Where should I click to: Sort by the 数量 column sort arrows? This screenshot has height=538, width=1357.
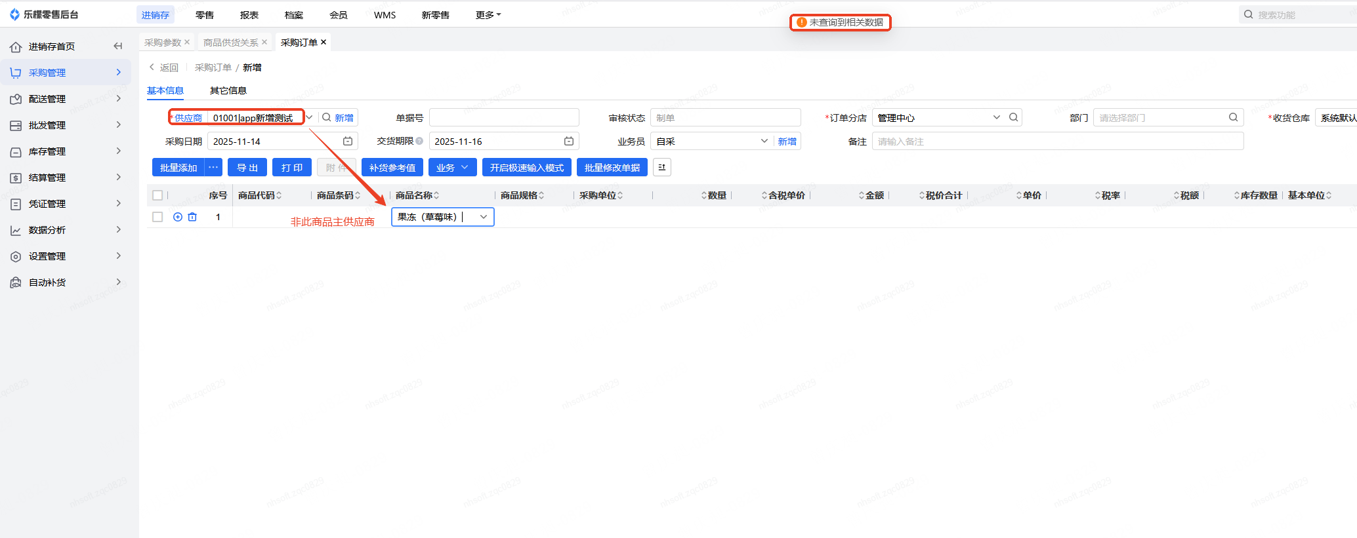[704, 195]
